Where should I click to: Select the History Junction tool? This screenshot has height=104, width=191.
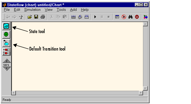pos(6,34)
